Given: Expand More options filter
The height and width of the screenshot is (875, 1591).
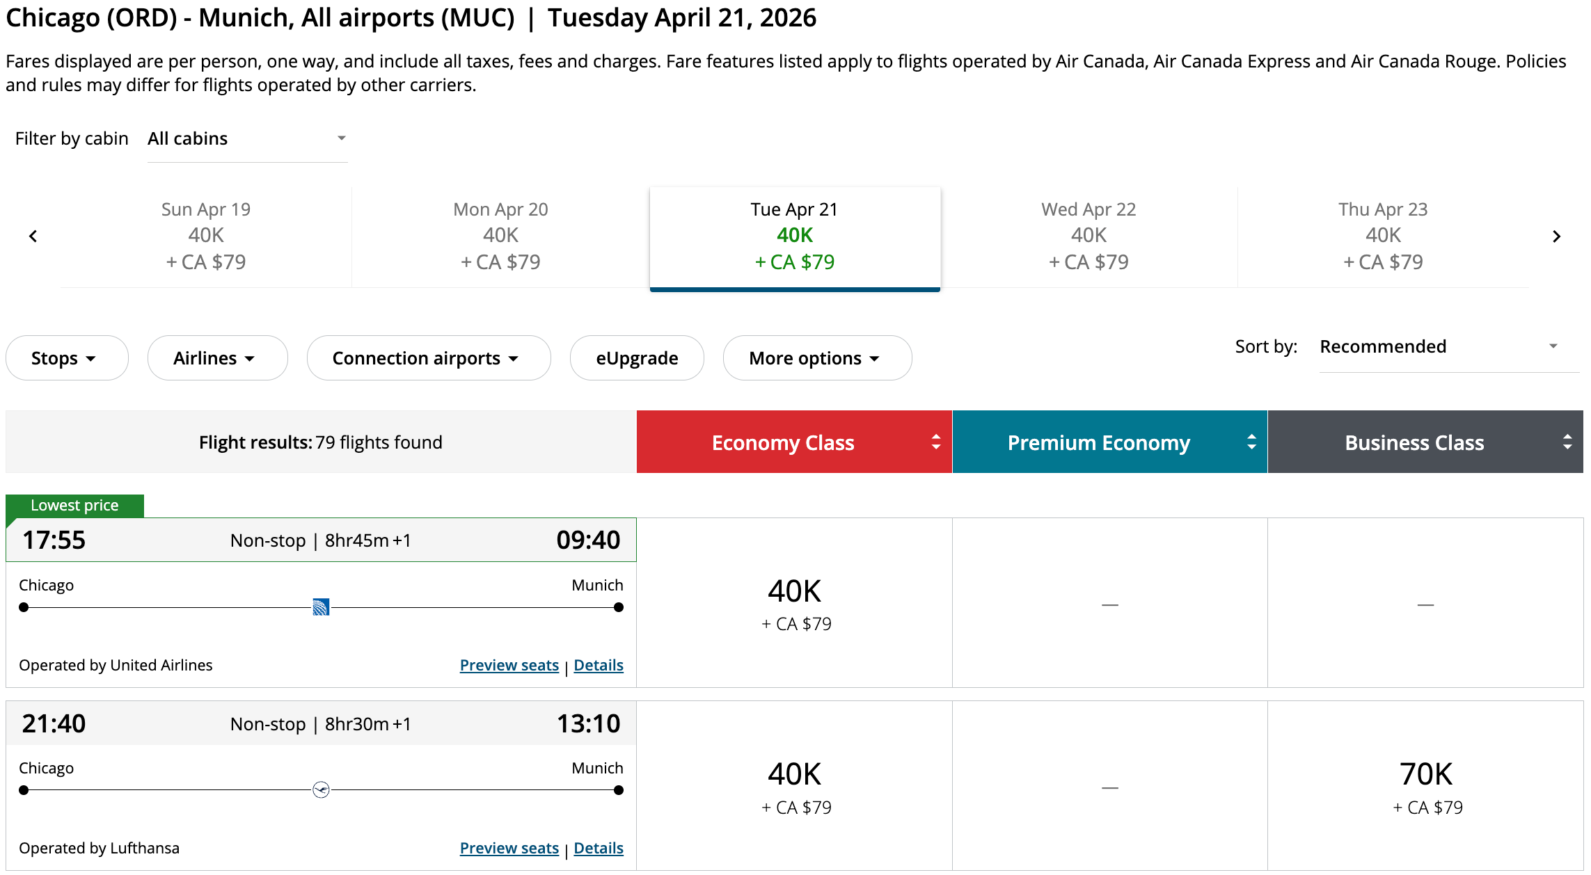Looking at the screenshot, I should pyautogui.click(x=817, y=358).
